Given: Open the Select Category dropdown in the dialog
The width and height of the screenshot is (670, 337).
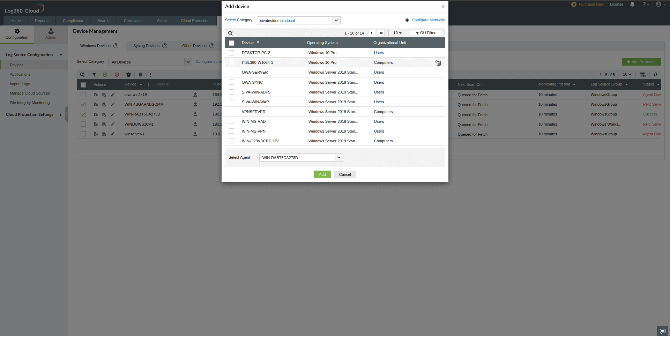Looking at the screenshot, I should tap(298, 21).
